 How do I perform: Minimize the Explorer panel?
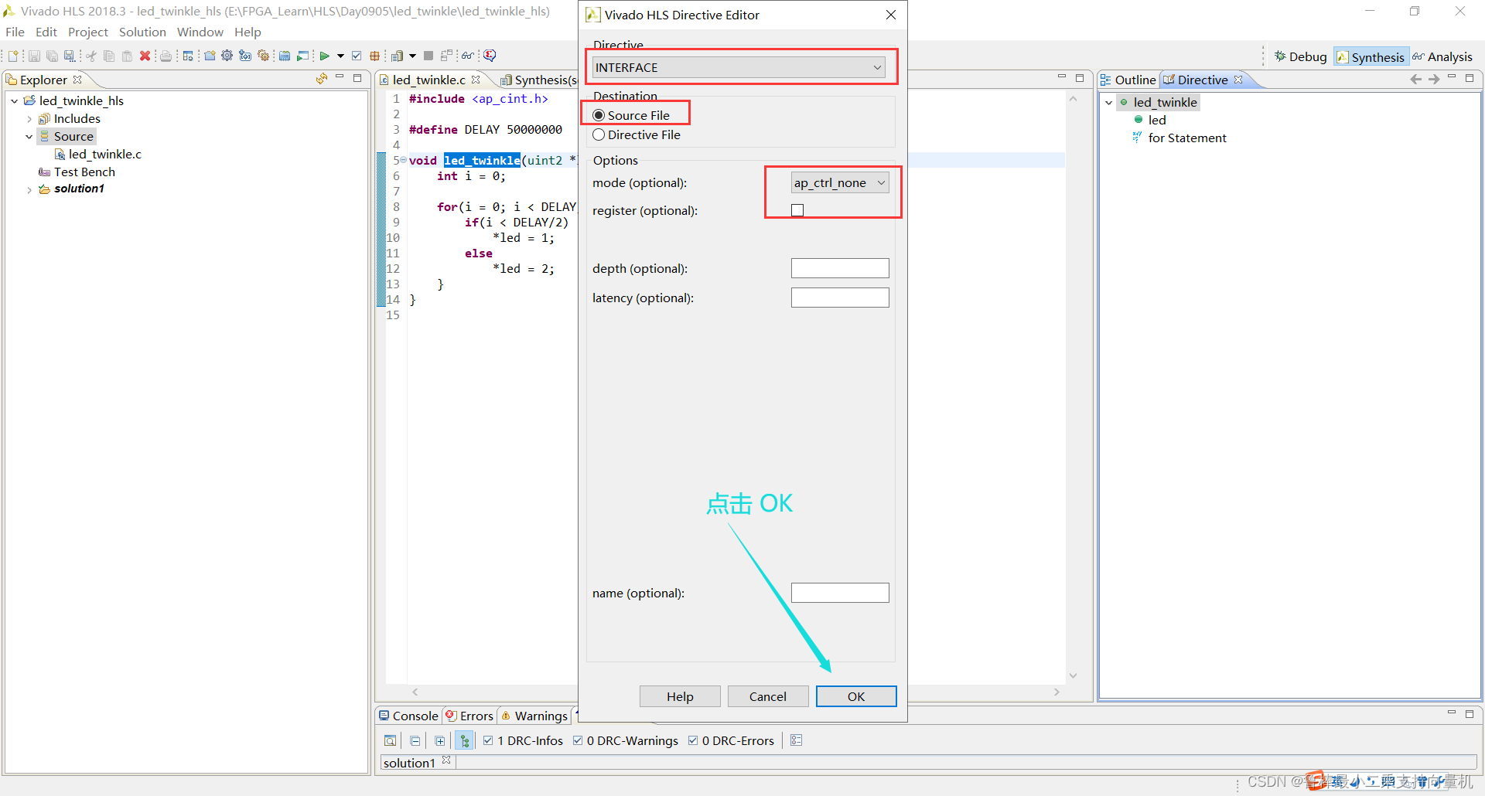(340, 77)
